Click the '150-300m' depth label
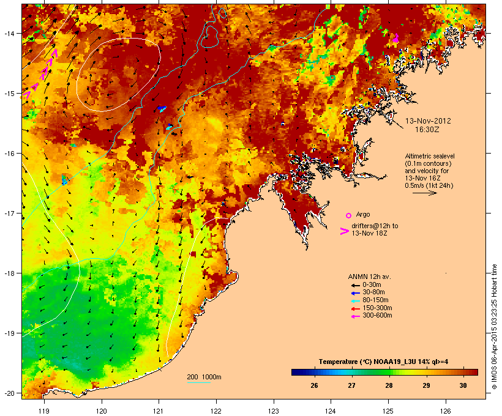 pyautogui.click(x=377, y=308)
